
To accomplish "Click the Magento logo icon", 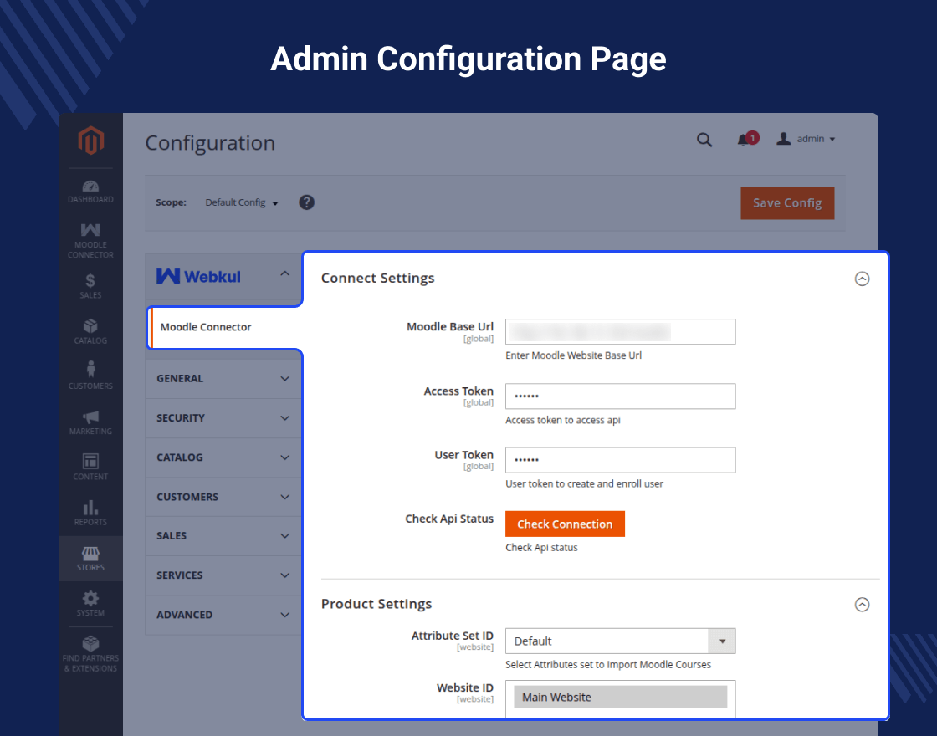I will pyautogui.click(x=91, y=140).
